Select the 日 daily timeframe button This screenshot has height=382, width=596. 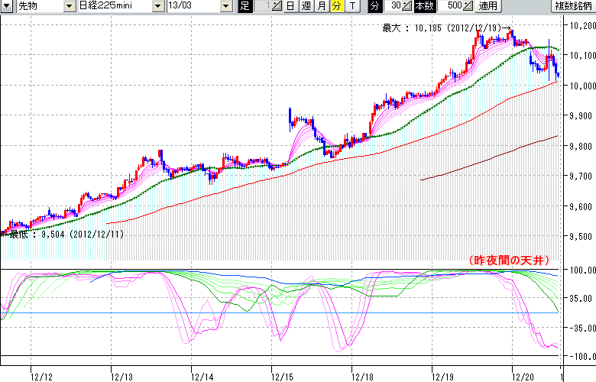click(x=290, y=6)
